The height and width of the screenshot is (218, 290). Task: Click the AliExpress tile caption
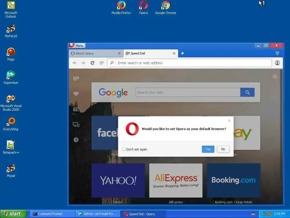coord(176,202)
